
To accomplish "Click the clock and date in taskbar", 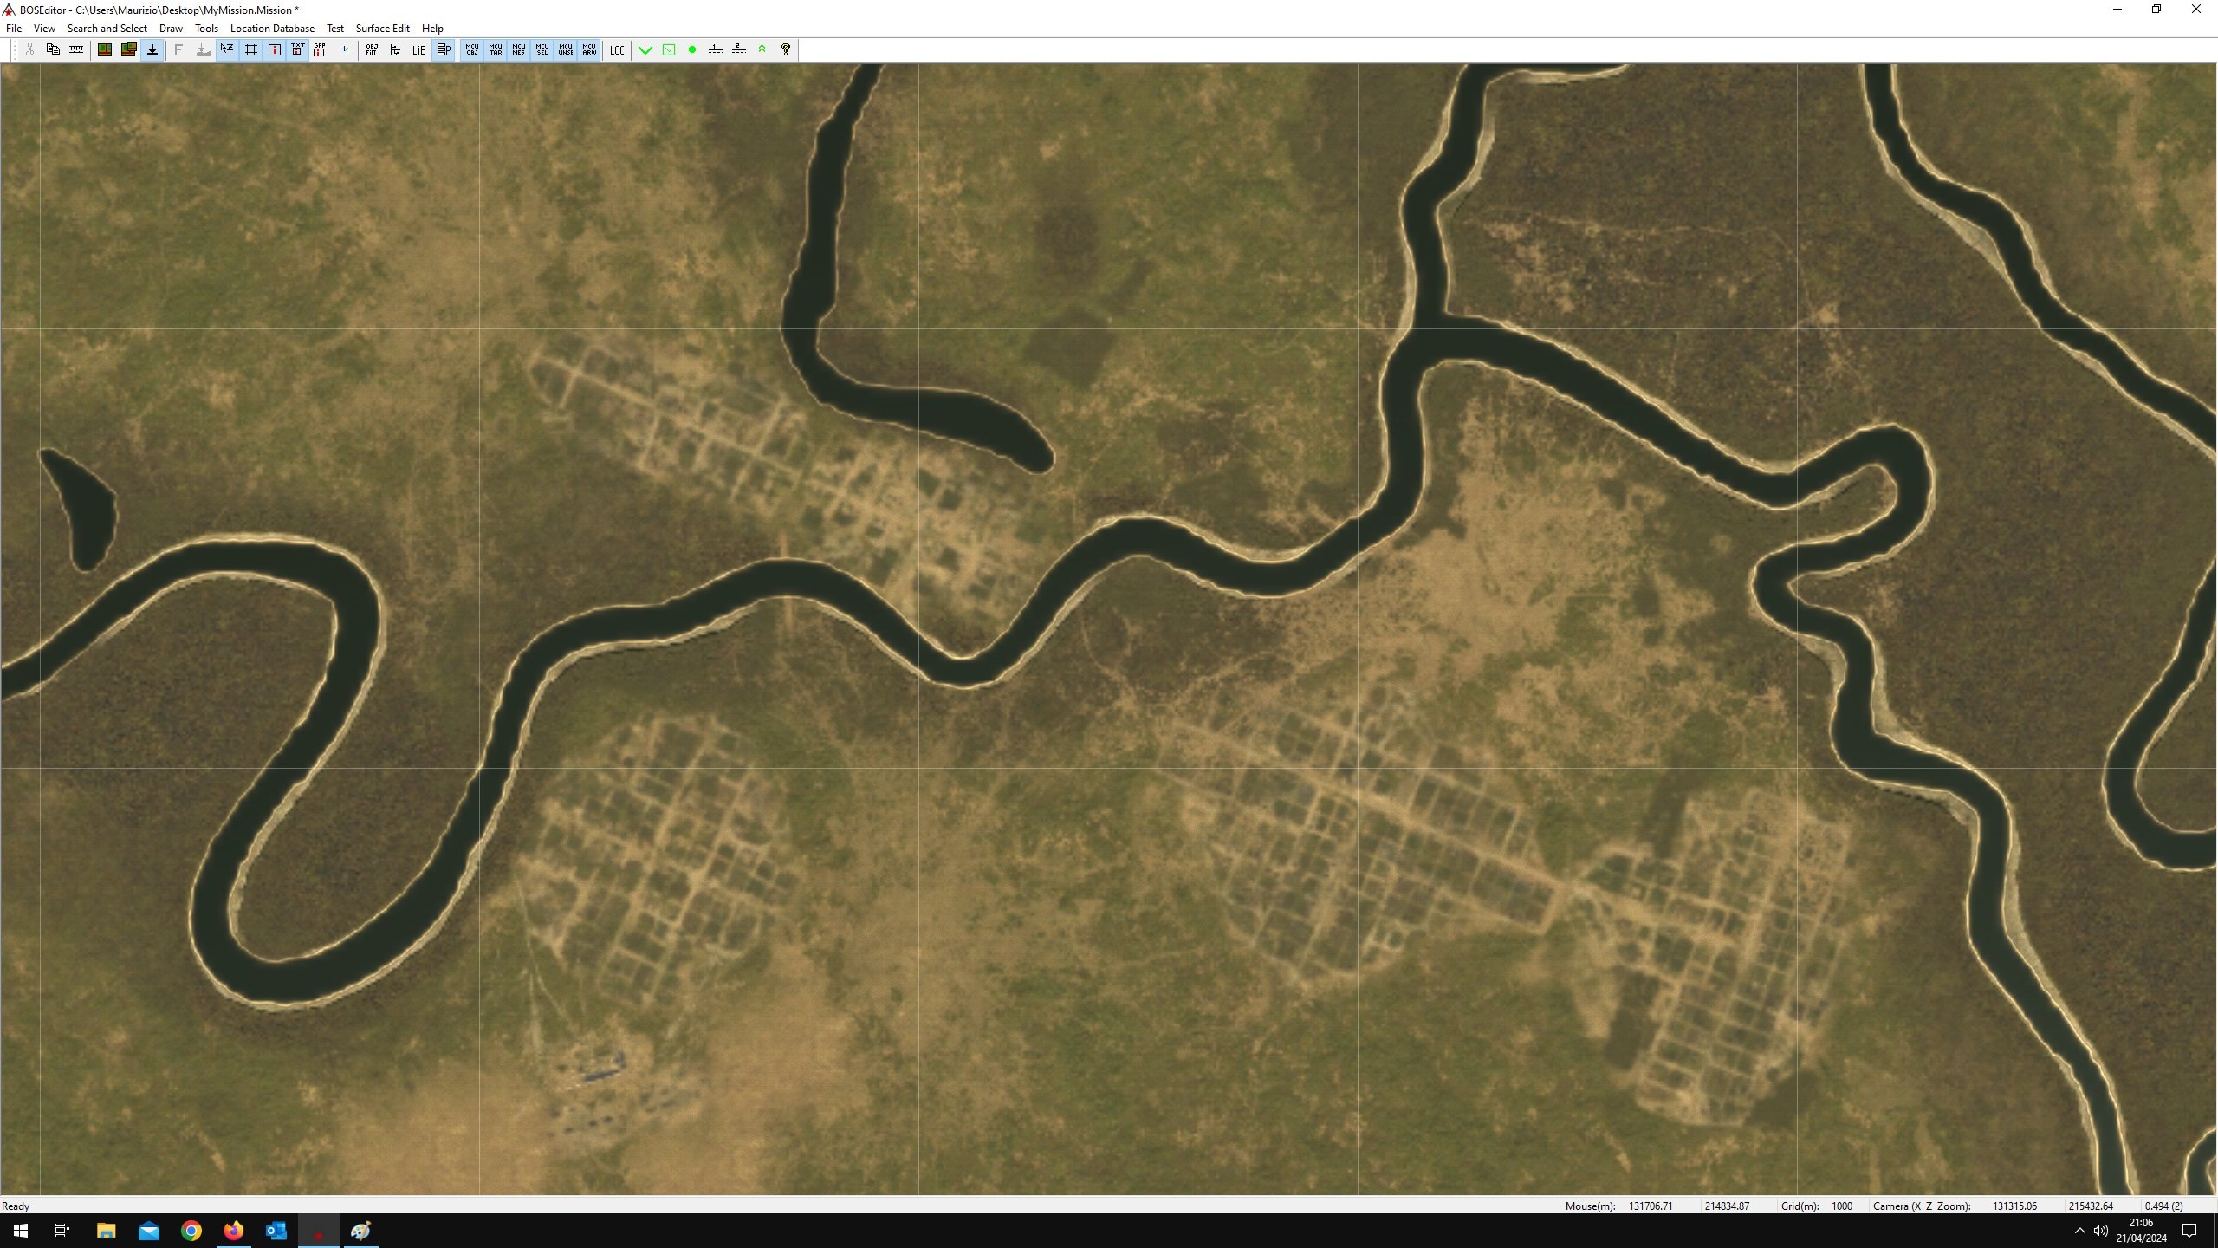I will [x=2141, y=1231].
